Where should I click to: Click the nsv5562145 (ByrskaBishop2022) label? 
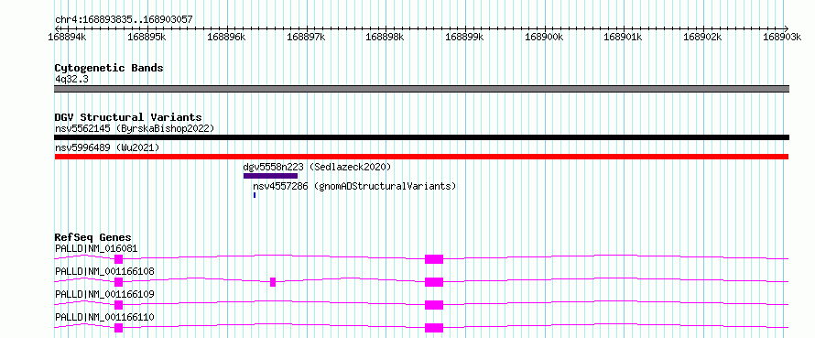point(135,128)
